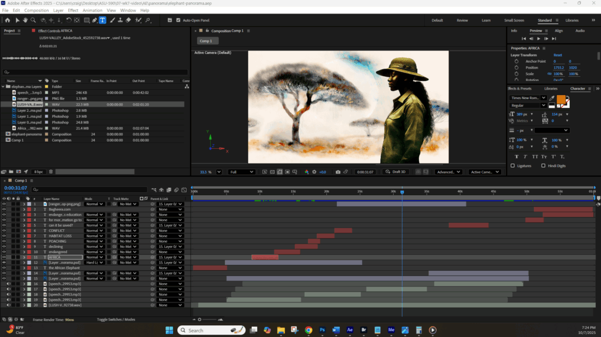The width and height of the screenshot is (601, 337).
Task: Take a snapshot with the camera icon
Action: tap(338, 172)
